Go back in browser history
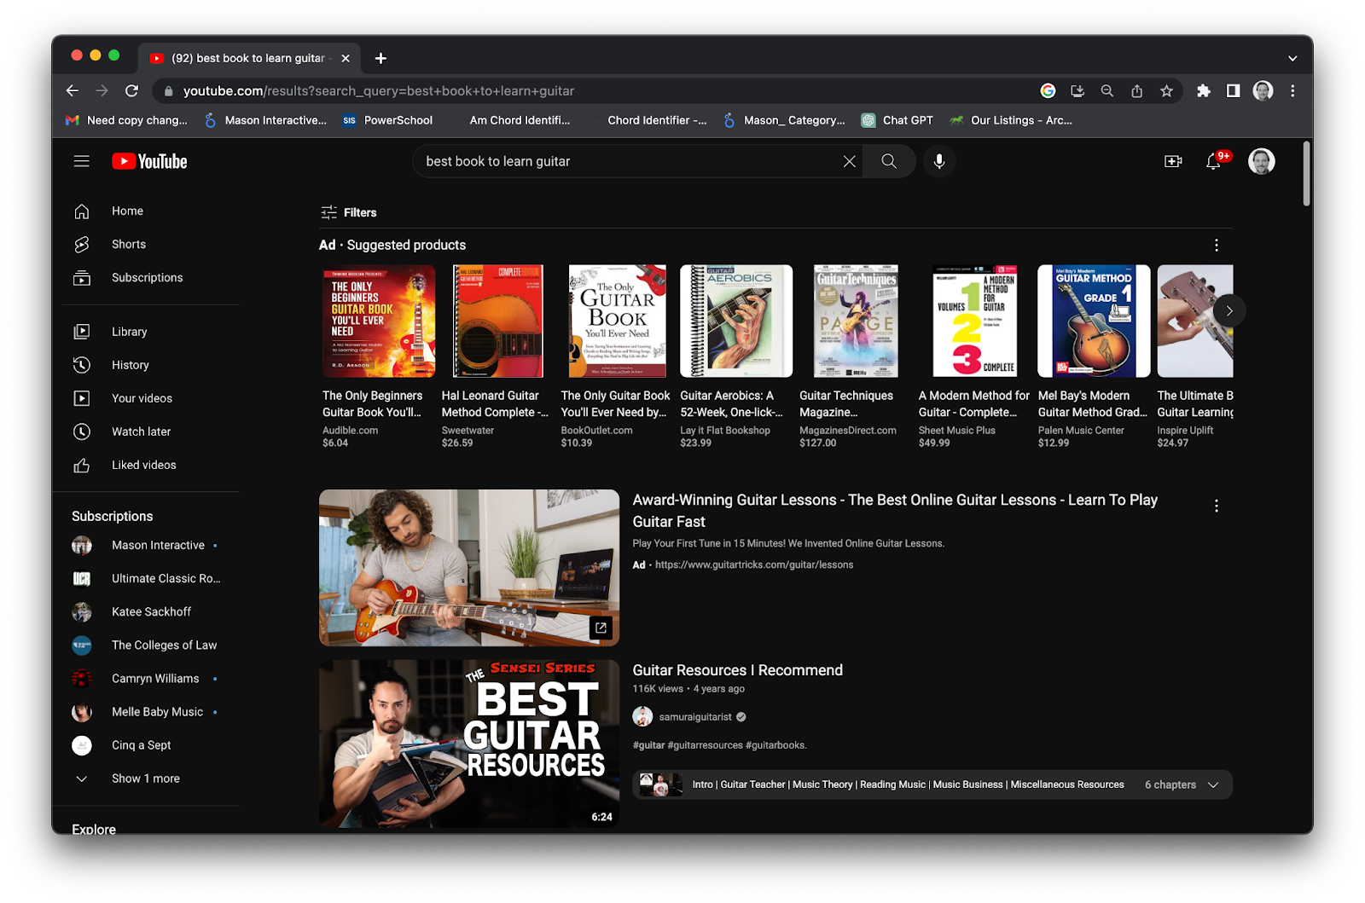 (x=72, y=90)
